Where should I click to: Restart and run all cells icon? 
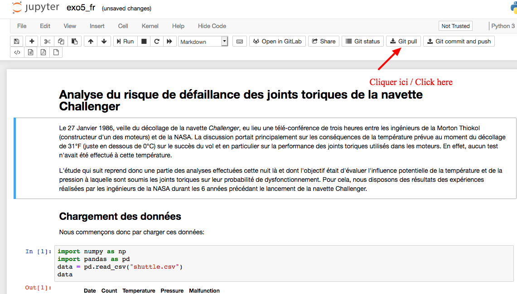(169, 41)
